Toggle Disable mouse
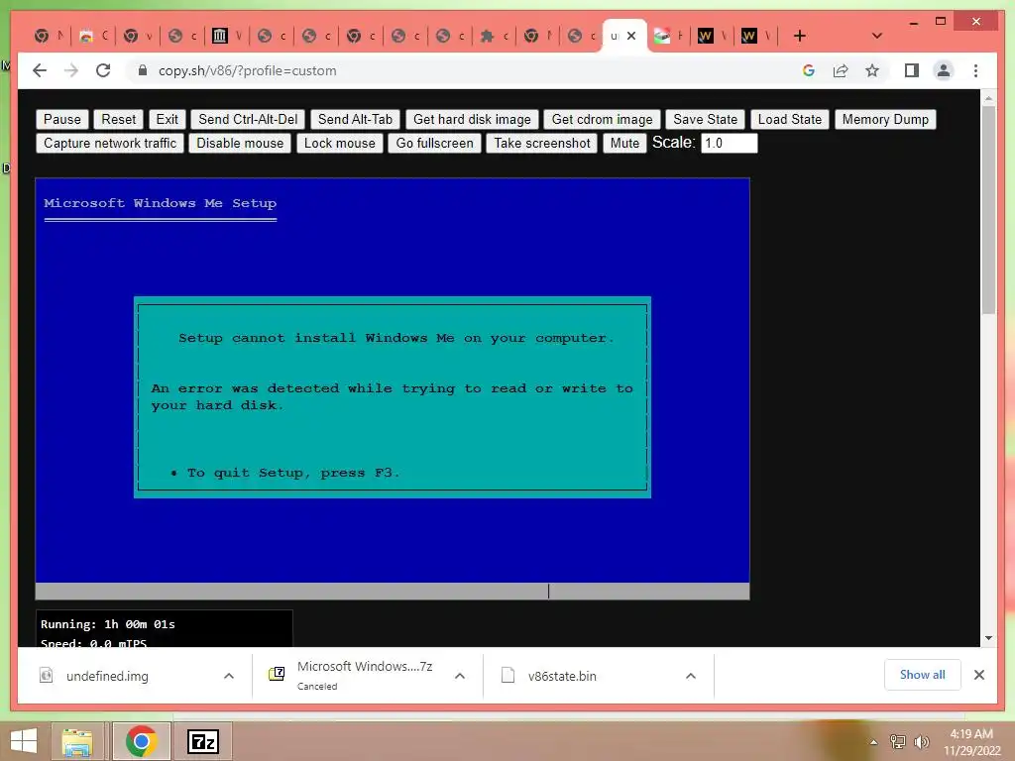 pos(240,143)
